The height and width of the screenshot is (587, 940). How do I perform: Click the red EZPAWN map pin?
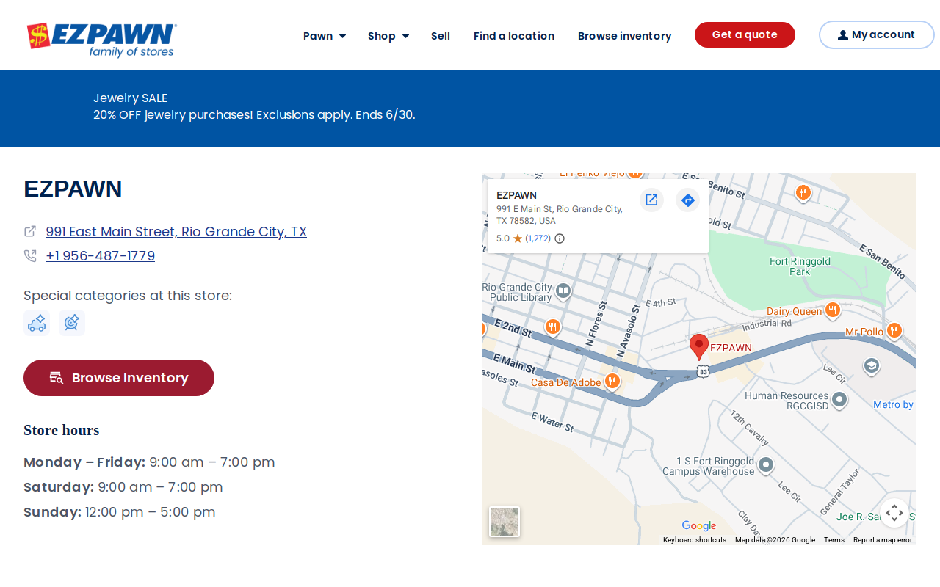coord(699,347)
